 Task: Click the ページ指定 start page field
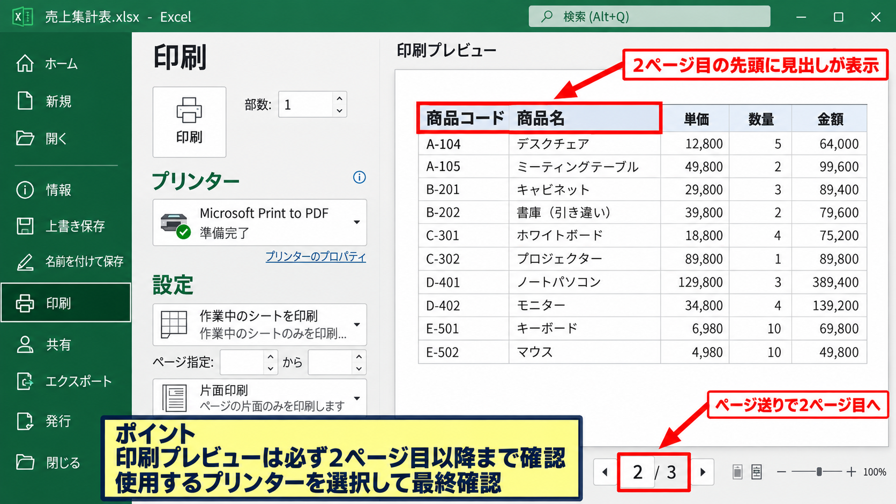[242, 363]
